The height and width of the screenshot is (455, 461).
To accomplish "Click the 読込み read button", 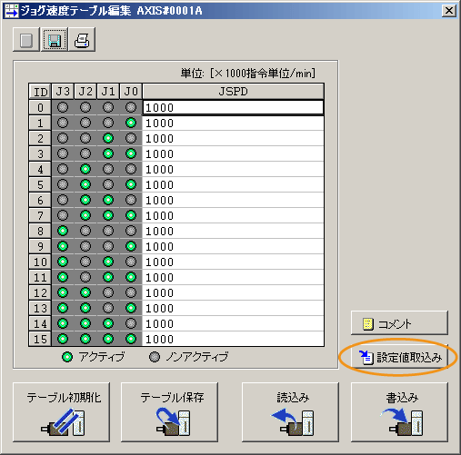I will (x=290, y=412).
